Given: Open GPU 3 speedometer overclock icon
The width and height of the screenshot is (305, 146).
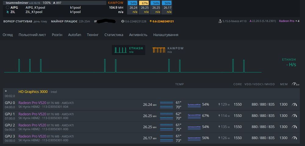Looking at the screenshot, I should (294, 138).
